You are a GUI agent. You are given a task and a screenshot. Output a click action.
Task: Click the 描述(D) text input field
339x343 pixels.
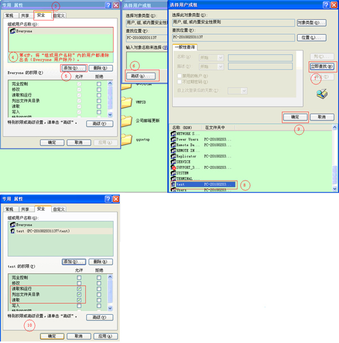(260, 66)
